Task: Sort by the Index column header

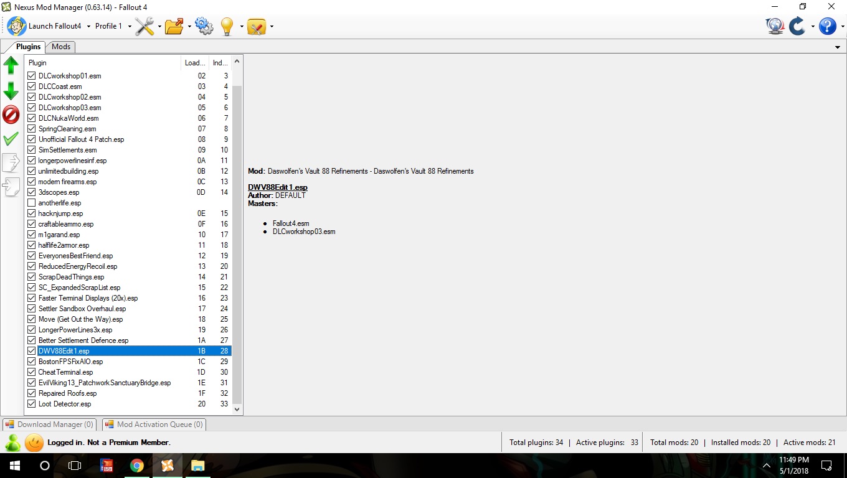Action: (x=220, y=63)
